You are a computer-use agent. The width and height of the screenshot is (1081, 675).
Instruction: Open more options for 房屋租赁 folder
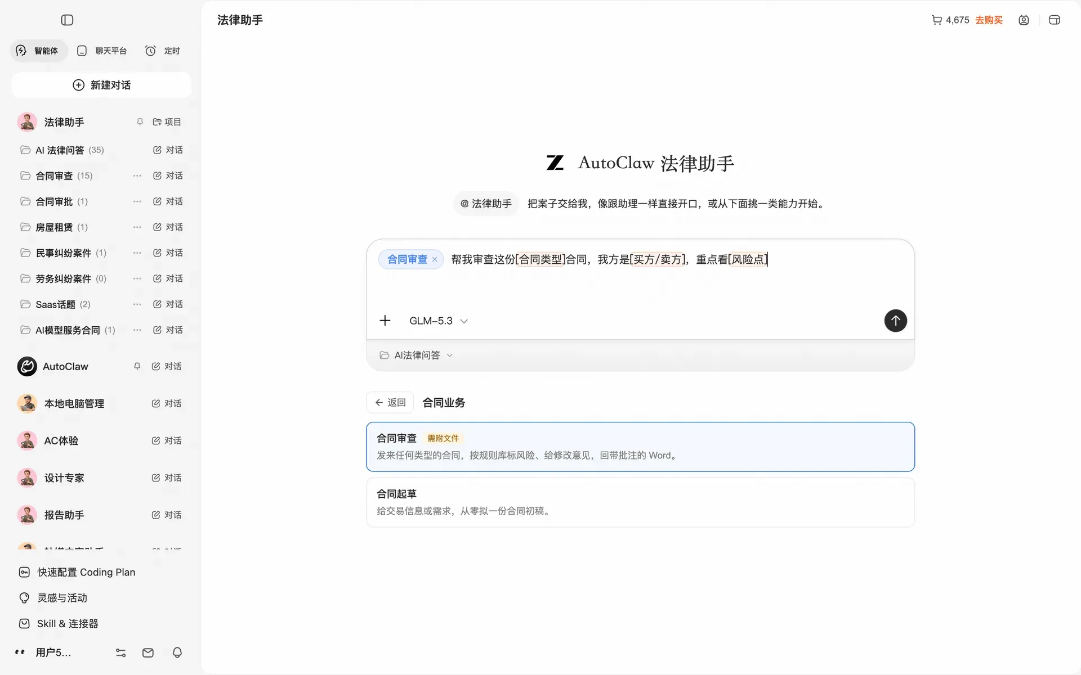pyautogui.click(x=137, y=227)
